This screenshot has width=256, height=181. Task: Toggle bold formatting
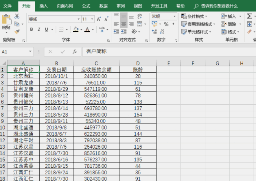coord(32,29)
